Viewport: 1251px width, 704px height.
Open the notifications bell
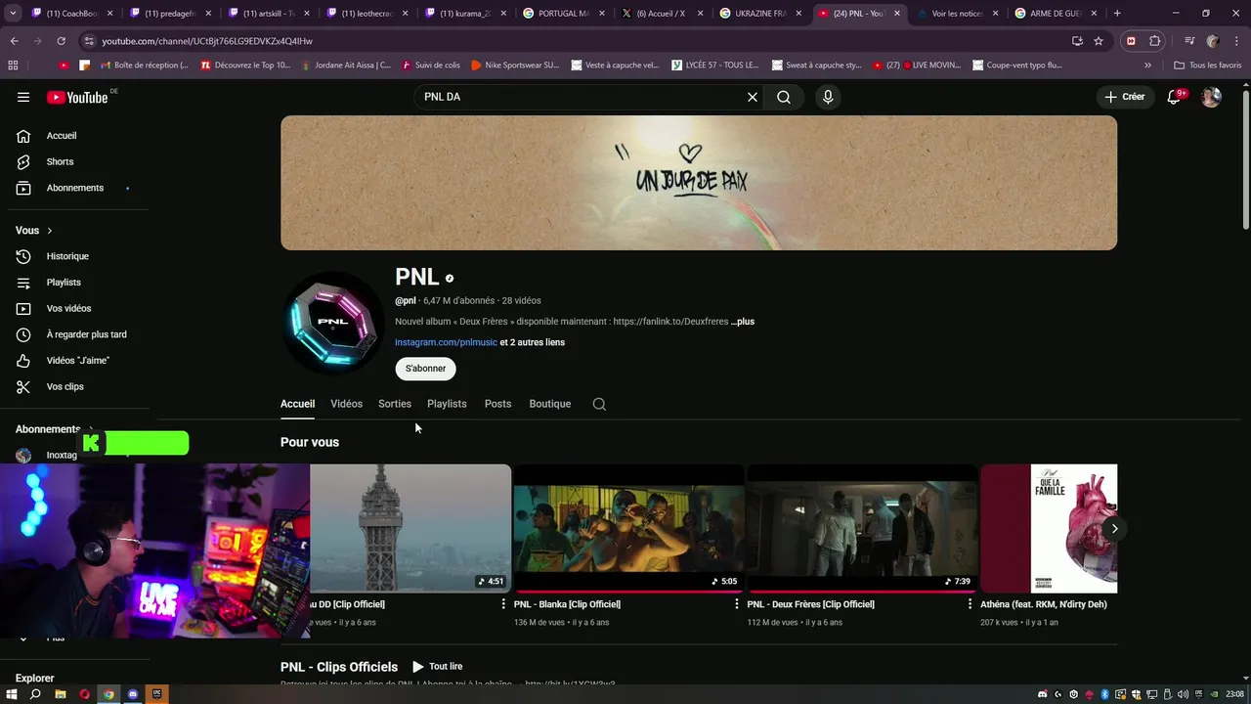click(x=1175, y=97)
